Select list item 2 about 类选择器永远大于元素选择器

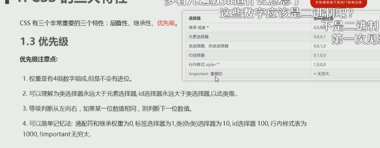pyautogui.click(x=130, y=94)
